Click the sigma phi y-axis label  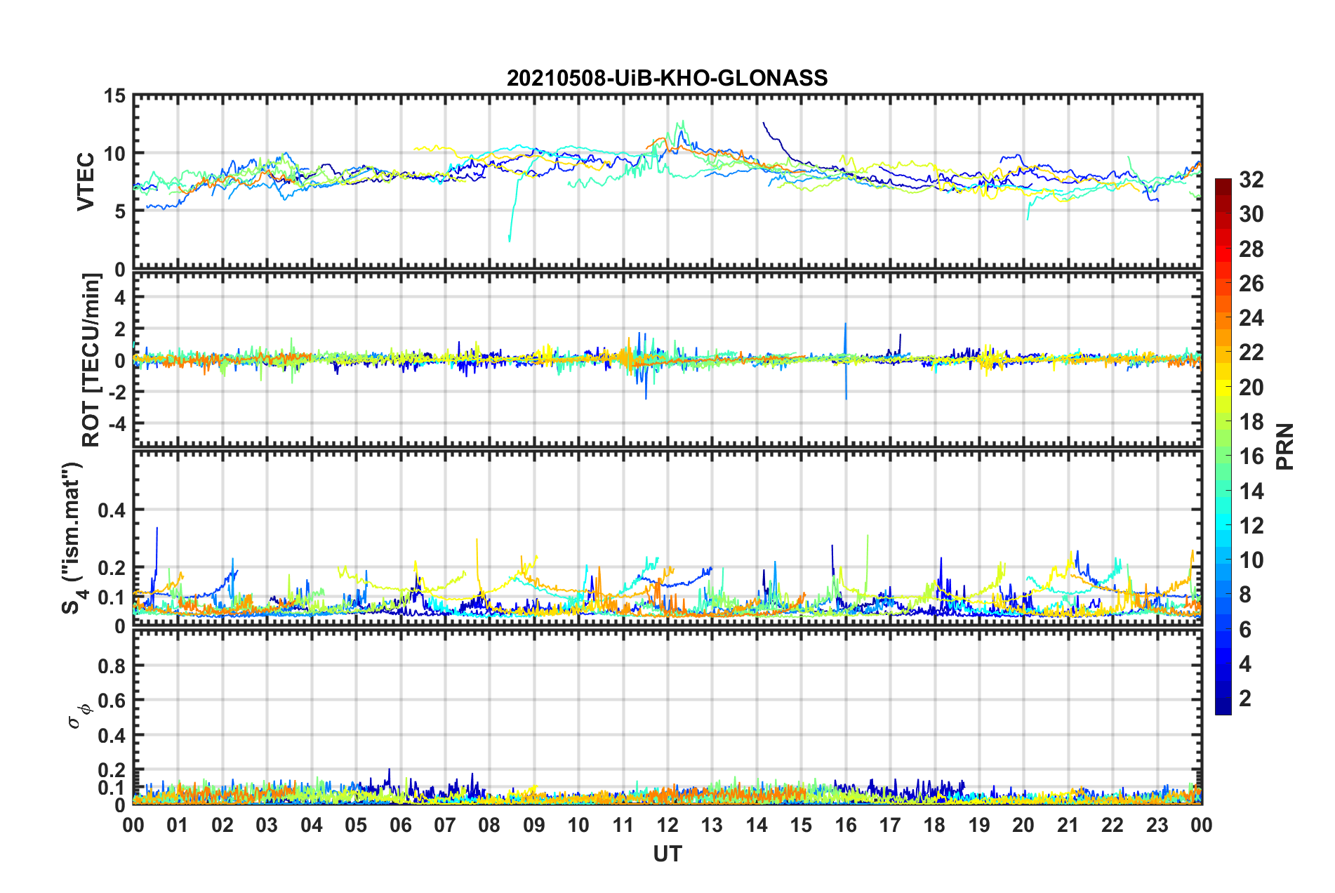click(x=79, y=717)
